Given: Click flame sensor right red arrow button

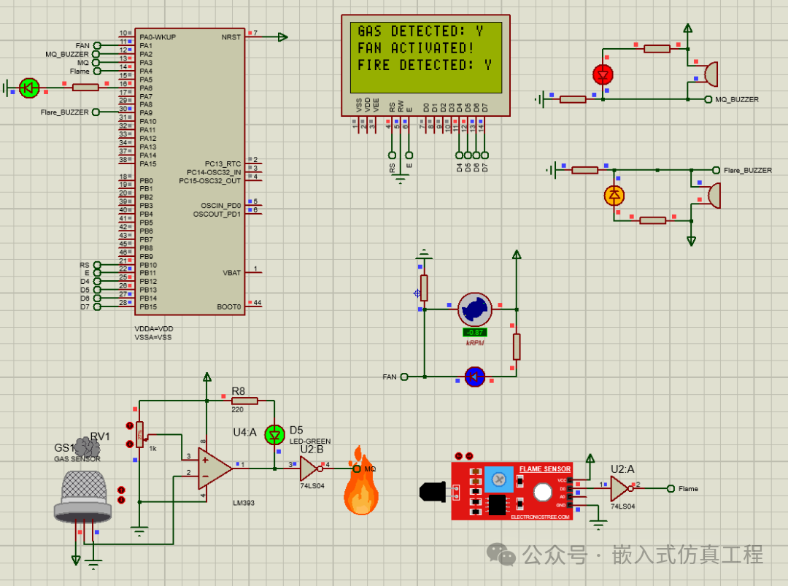Looking at the screenshot, I should (x=469, y=456).
